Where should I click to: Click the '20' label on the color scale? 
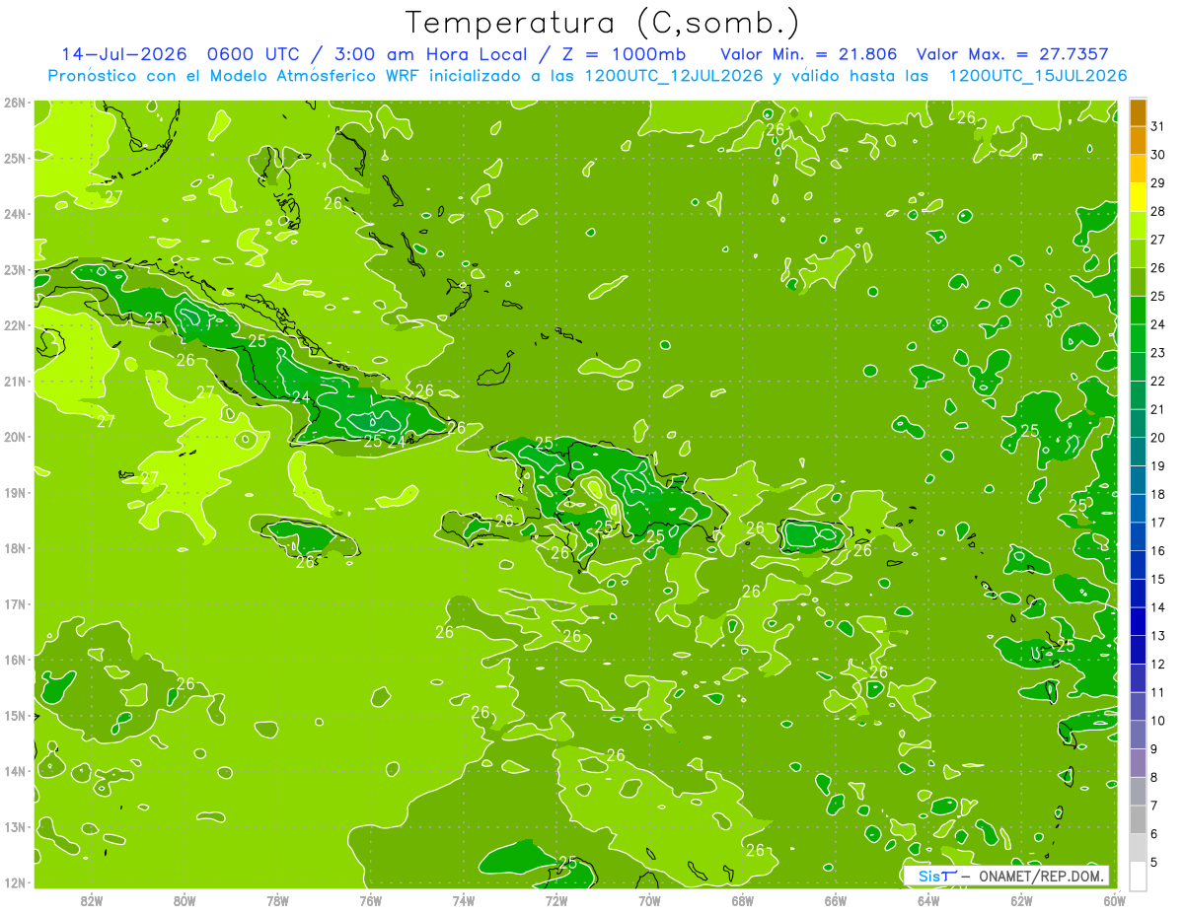coord(1157,438)
